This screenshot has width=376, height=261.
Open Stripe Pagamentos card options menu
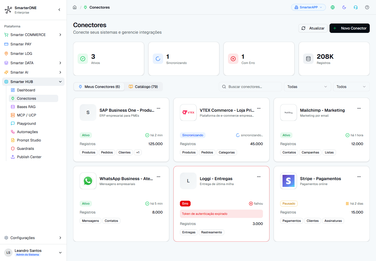pyautogui.click(x=359, y=177)
